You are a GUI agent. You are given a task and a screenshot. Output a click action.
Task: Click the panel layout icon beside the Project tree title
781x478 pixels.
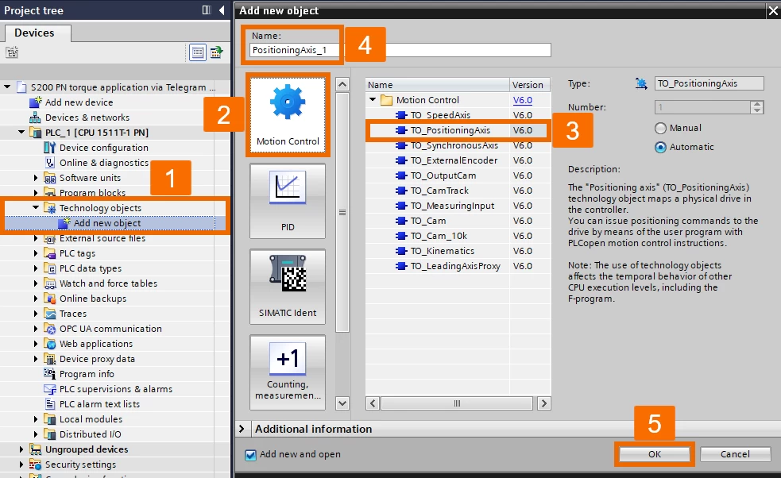point(207,10)
